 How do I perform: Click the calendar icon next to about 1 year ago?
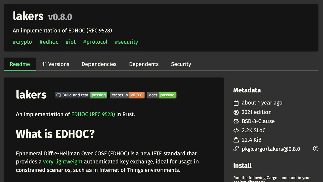pyautogui.click(x=236, y=103)
